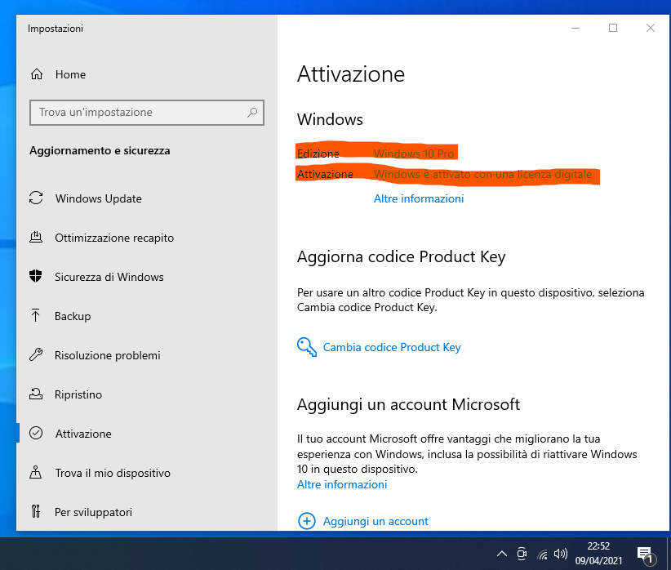Click the Aggiungi un account Microsoft heading
671x570 pixels.
coord(408,404)
